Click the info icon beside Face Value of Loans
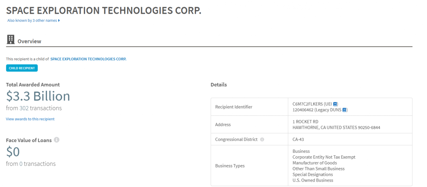 tap(56, 140)
